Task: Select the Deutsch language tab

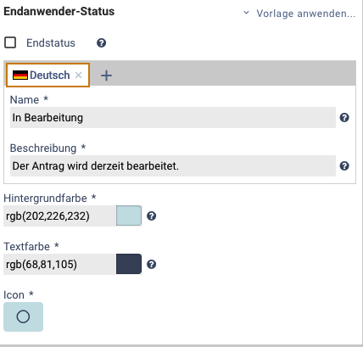Action: [47, 75]
